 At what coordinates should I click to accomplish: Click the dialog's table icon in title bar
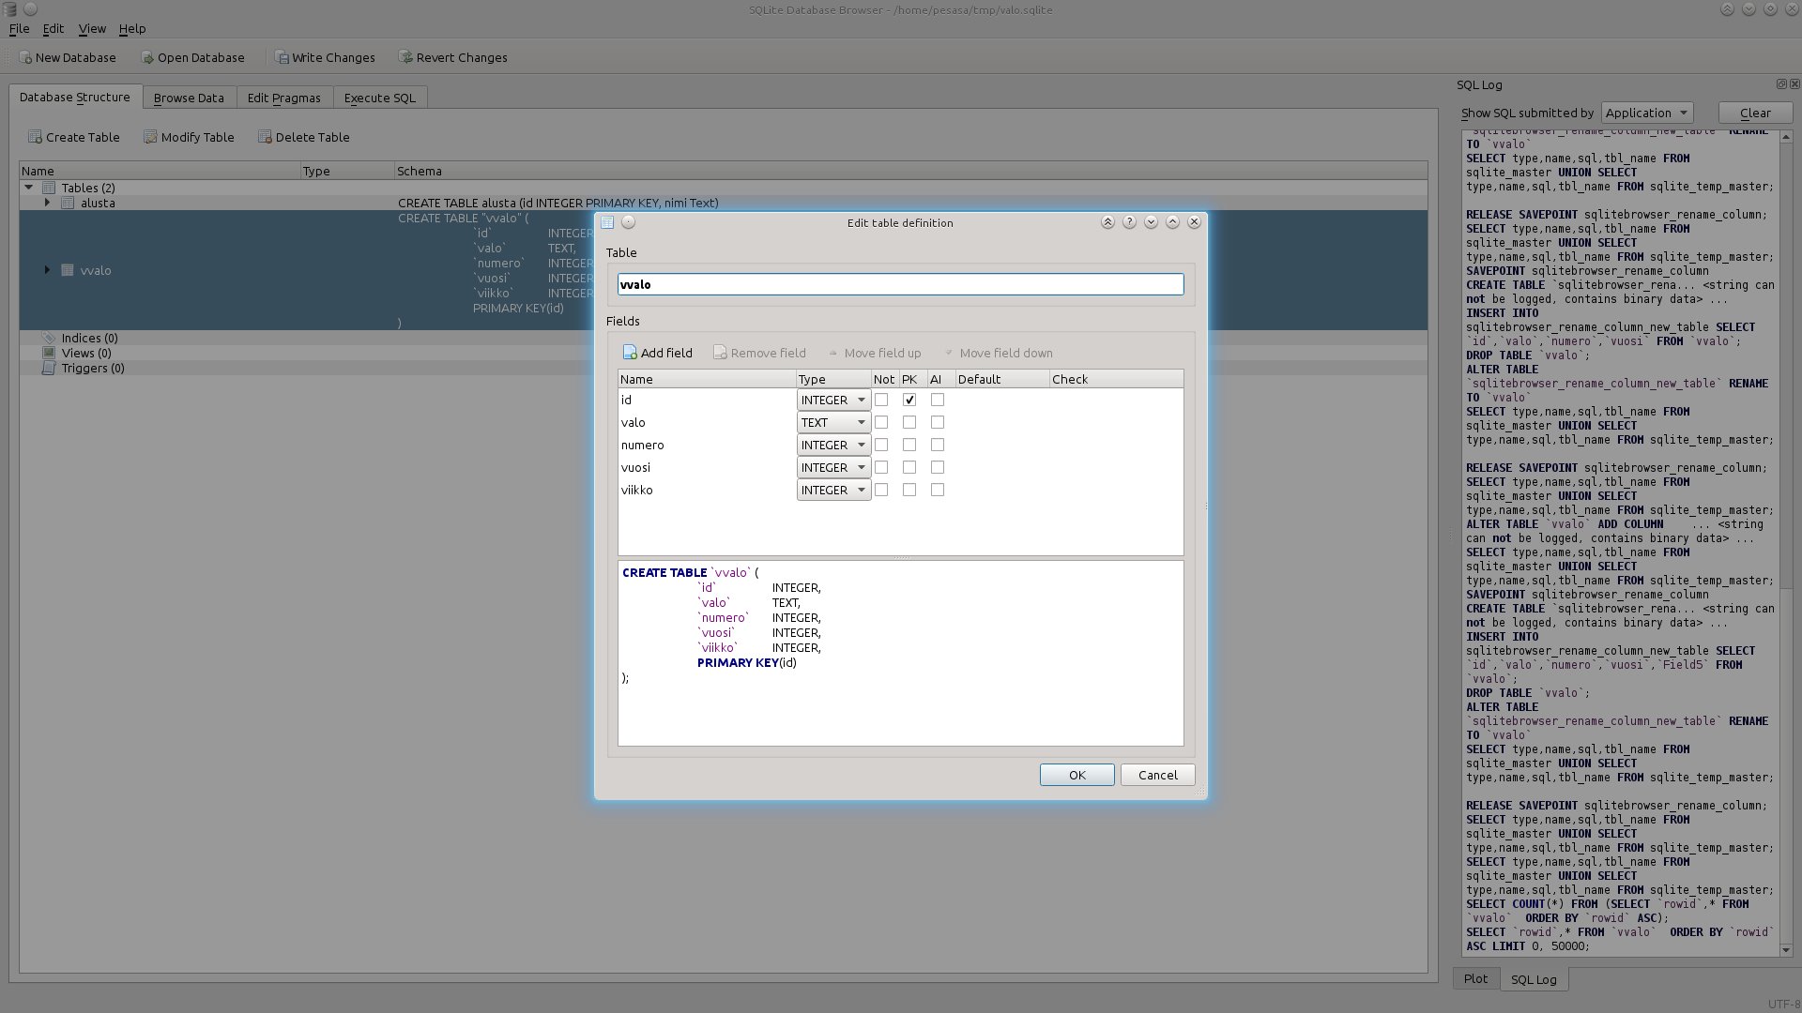(607, 222)
